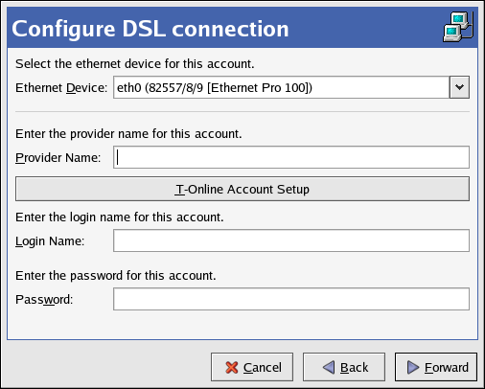Focus the Password text field
485x389 pixels.
pos(291,299)
